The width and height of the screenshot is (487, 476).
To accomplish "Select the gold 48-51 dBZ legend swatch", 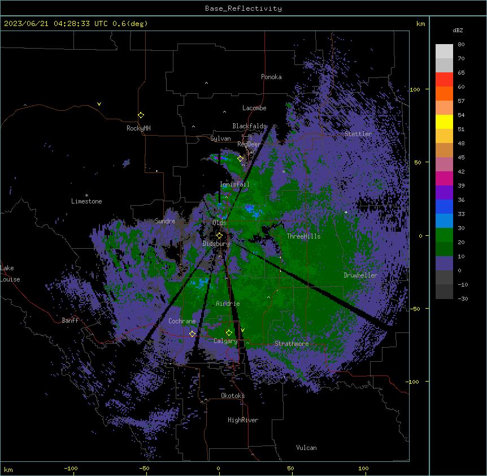I will coord(444,136).
